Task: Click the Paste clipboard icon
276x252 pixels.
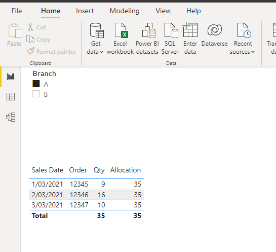Action: 15,30
